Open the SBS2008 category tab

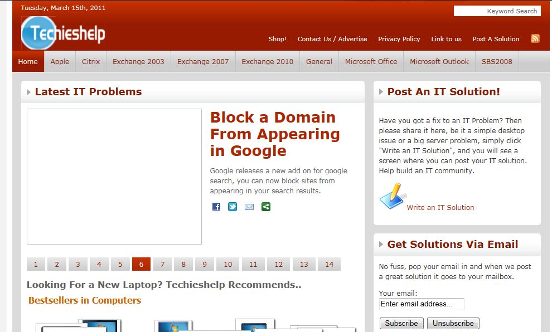(497, 61)
